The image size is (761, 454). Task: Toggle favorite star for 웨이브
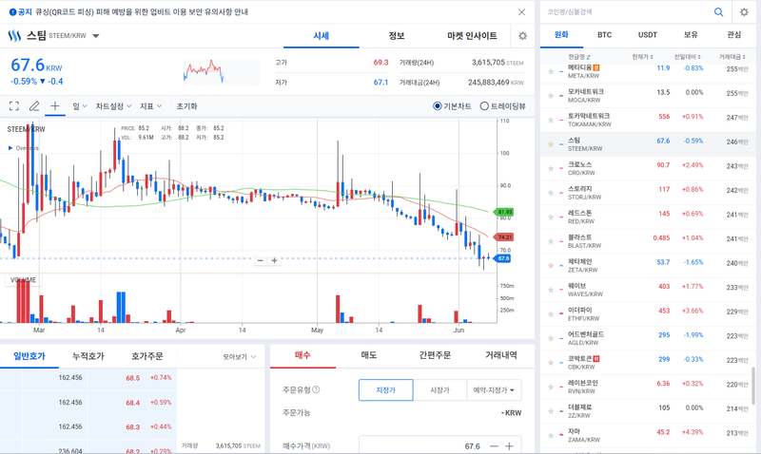coord(551,290)
